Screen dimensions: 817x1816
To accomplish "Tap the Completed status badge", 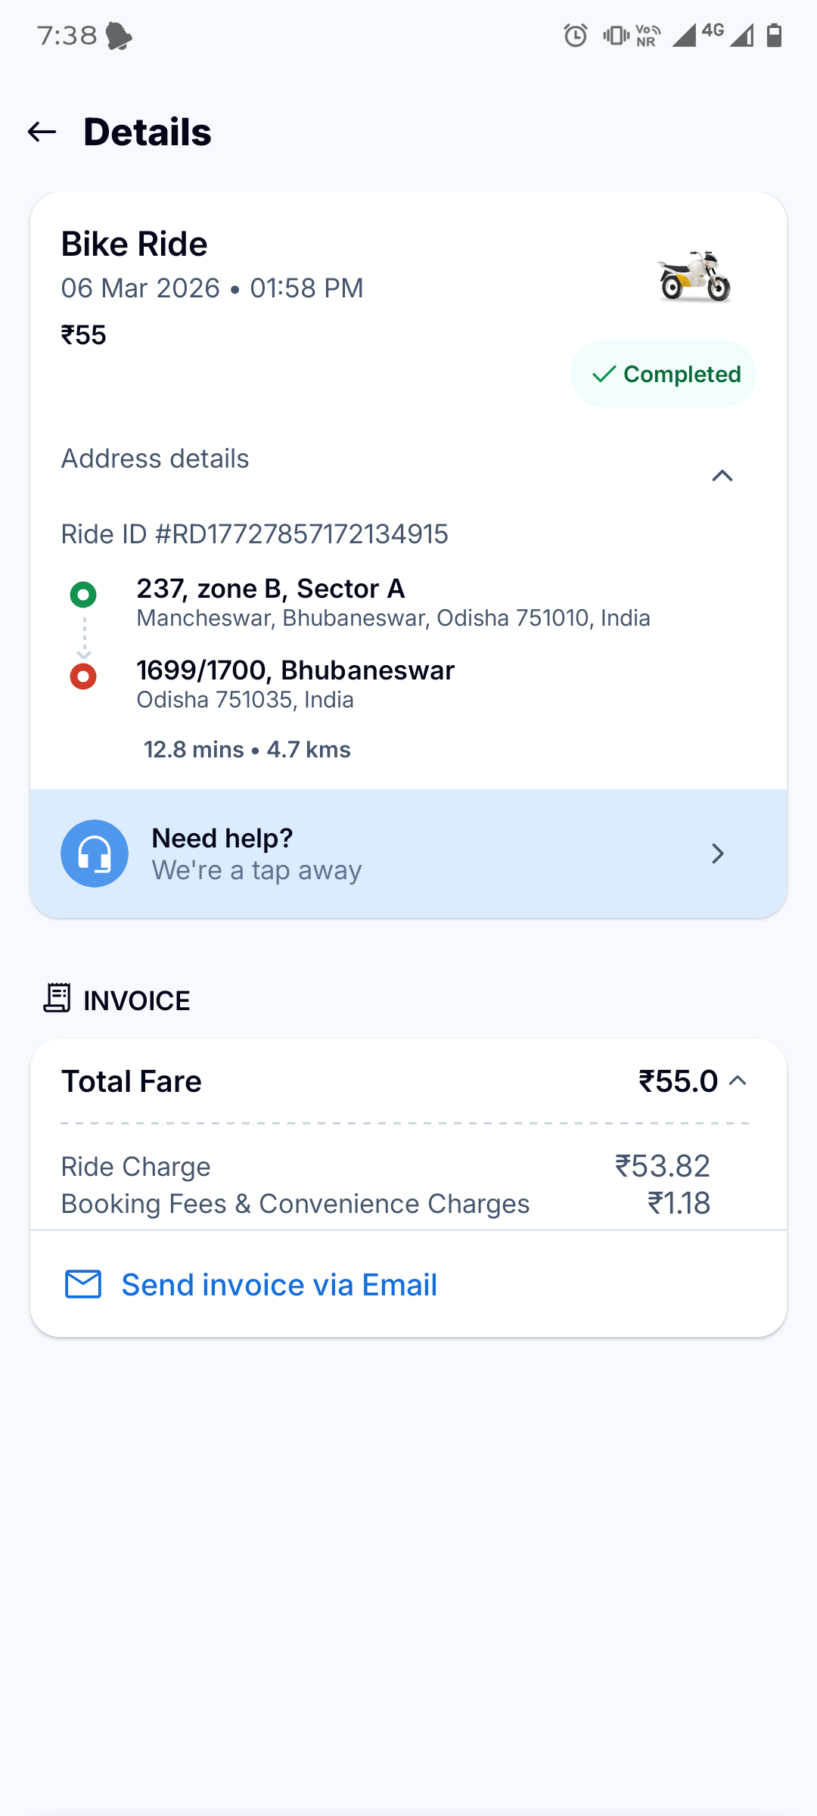I will [663, 374].
